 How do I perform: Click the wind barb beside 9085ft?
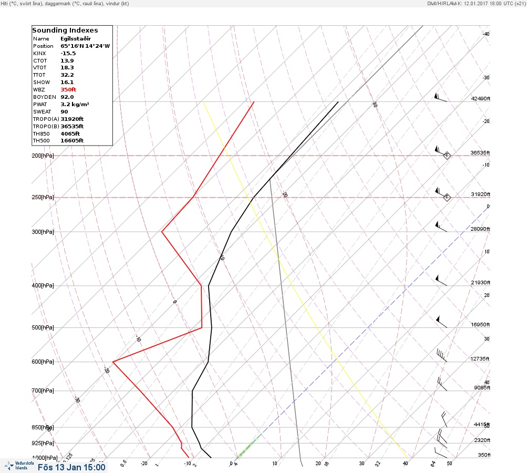[x=442, y=384]
